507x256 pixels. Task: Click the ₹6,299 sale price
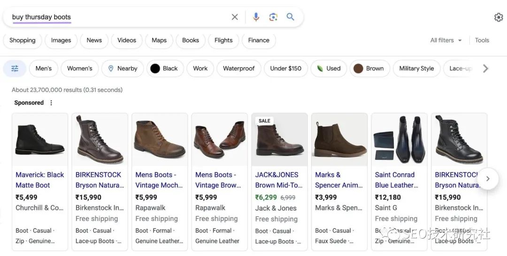click(266, 197)
